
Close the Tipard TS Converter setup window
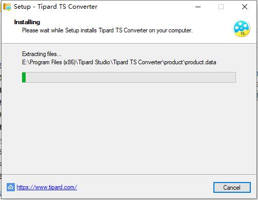click(245, 7)
